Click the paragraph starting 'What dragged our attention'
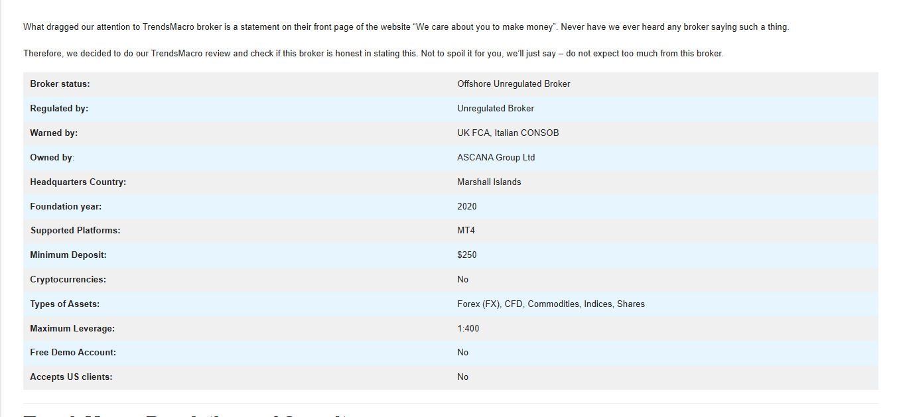 coord(406,27)
